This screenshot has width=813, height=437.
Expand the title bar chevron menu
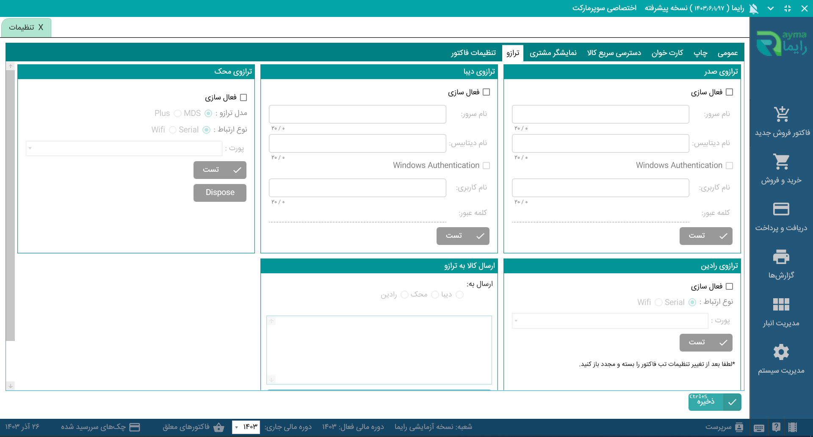click(x=771, y=8)
